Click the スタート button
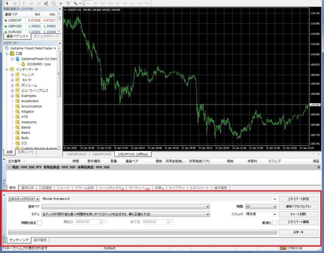This screenshot has height=253, width=324. tap(299, 232)
